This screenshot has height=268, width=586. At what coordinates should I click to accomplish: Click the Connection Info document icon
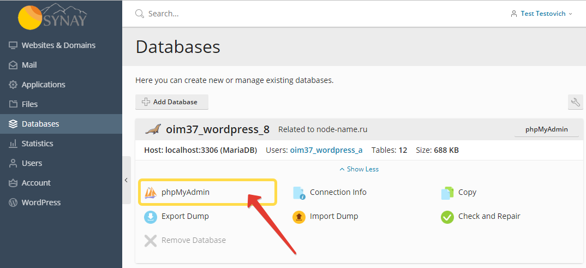[299, 193]
